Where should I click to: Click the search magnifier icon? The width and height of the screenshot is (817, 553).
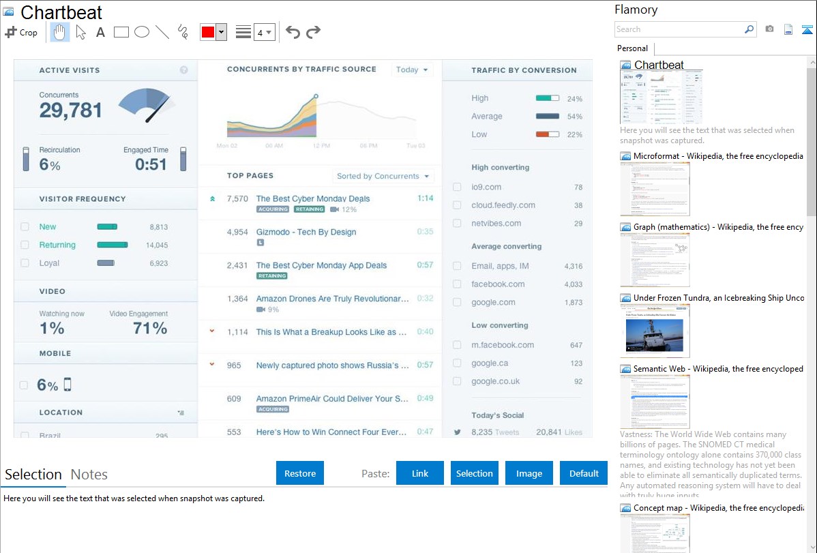[x=749, y=29]
